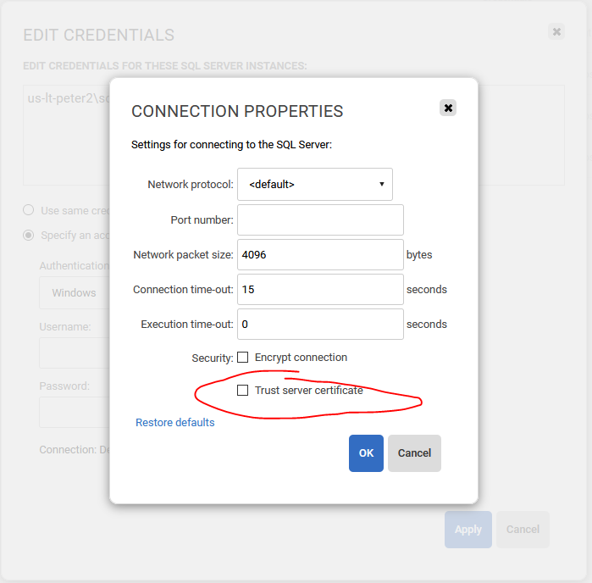Click the Username field in Edit Credentials

(75, 353)
